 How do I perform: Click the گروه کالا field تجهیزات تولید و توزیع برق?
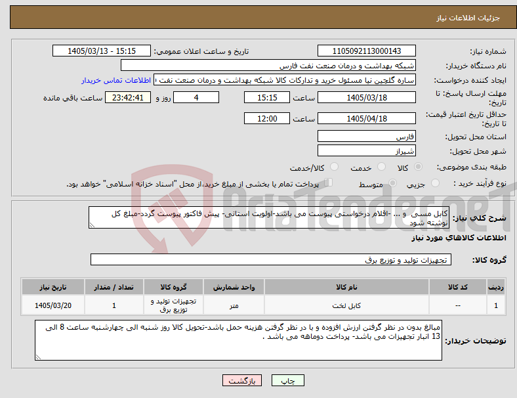click(271, 259)
